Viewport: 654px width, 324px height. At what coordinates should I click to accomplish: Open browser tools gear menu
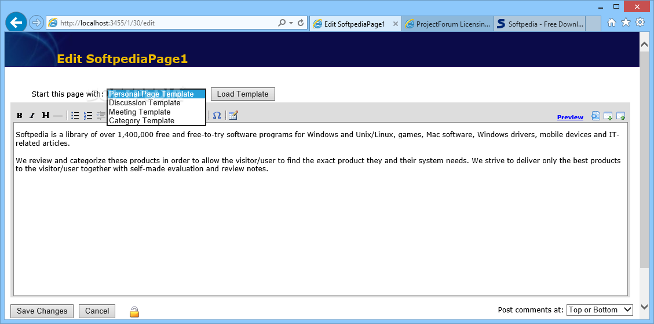[x=640, y=23]
